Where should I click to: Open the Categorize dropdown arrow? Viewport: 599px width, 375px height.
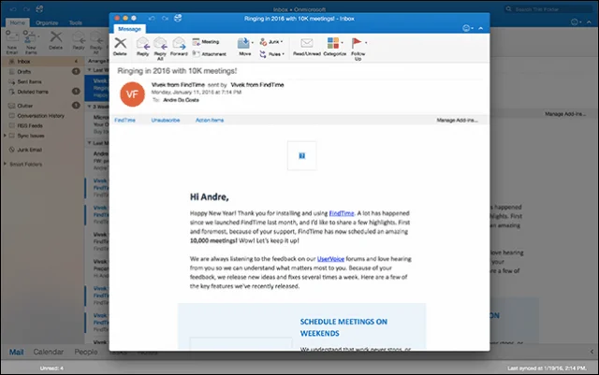click(x=342, y=42)
